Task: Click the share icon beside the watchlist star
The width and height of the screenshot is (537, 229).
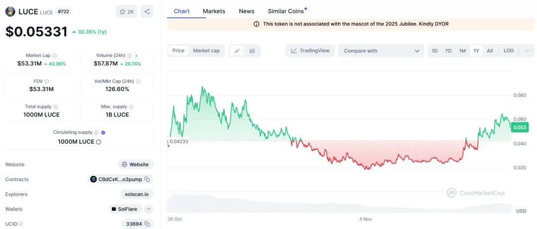Action: pyautogui.click(x=147, y=11)
